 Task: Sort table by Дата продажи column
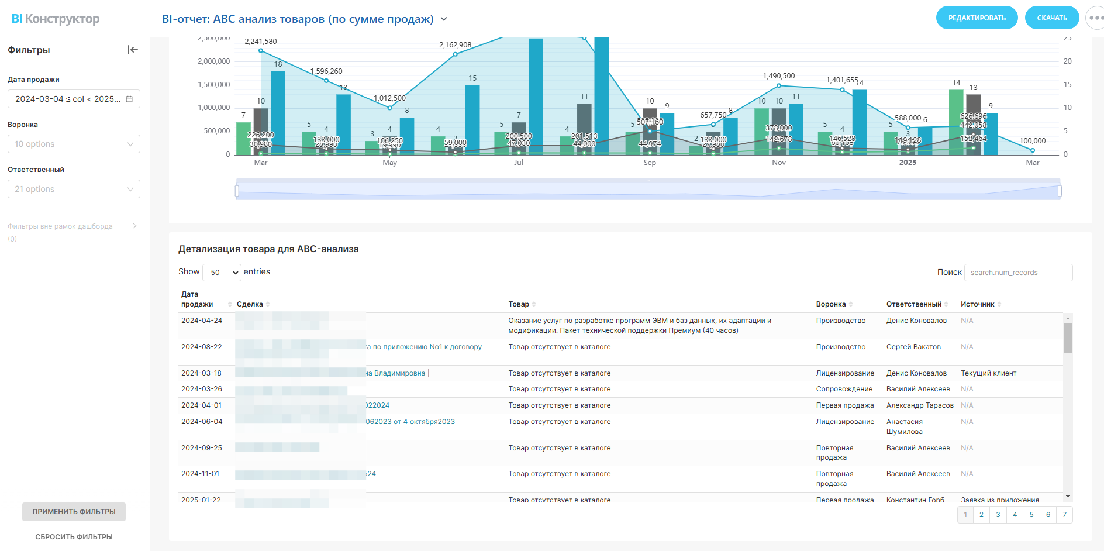[230, 304]
